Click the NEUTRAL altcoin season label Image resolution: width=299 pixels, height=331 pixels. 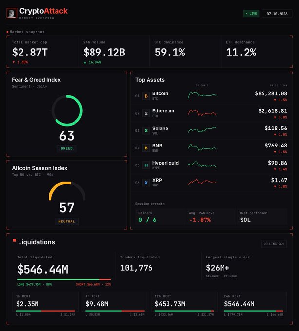point(67,221)
